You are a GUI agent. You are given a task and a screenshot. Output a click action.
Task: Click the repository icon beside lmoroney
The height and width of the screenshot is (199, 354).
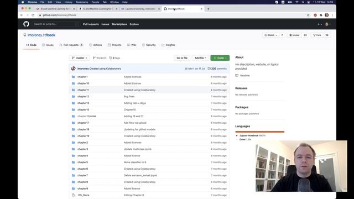tap(24, 35)
